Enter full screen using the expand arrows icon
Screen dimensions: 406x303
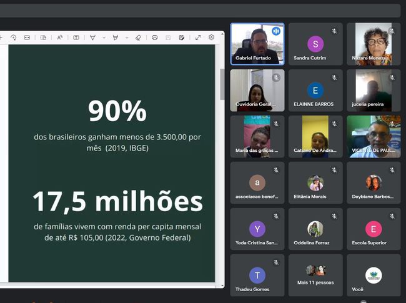(x=198, y=37)
